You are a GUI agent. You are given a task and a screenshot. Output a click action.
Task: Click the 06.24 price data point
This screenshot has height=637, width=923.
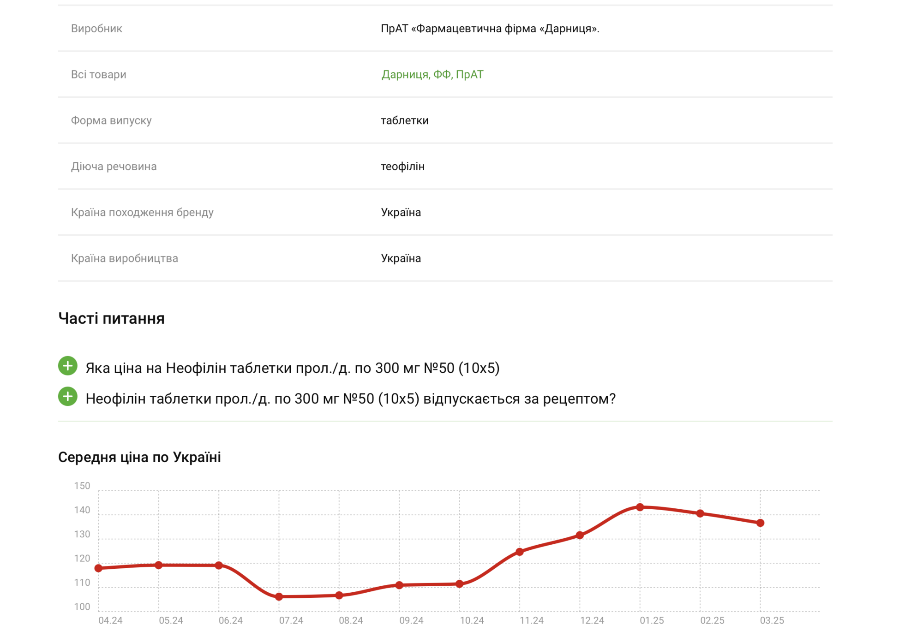[219, 566]
